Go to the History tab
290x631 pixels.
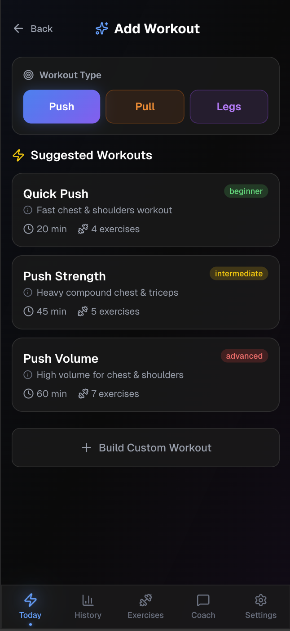(88, 606)
